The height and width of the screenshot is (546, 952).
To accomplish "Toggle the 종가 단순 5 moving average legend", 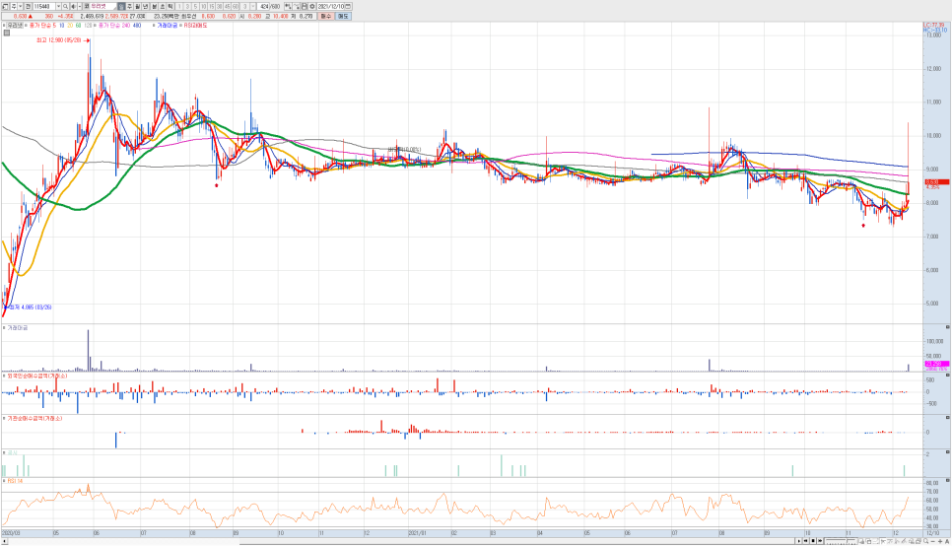I will click(26, 26).
